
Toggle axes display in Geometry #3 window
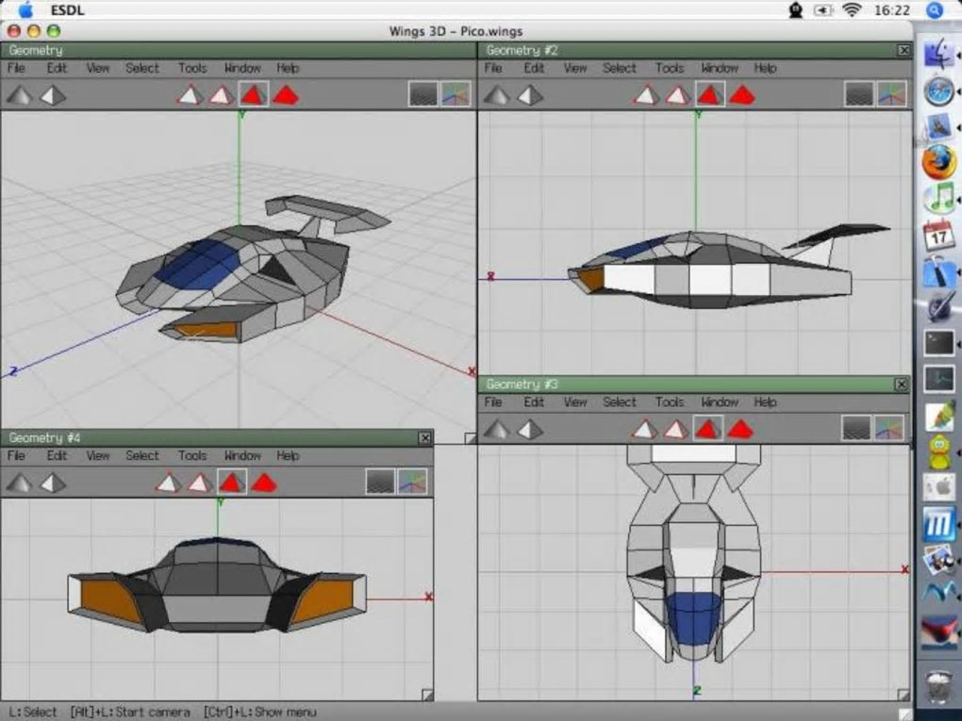(889, 428)
